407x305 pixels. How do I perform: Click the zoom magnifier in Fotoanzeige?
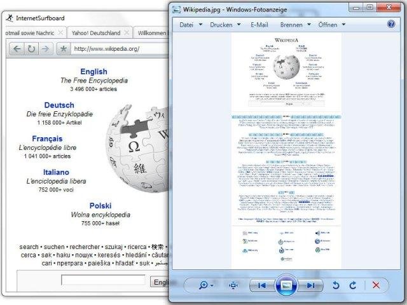point(203,285)
